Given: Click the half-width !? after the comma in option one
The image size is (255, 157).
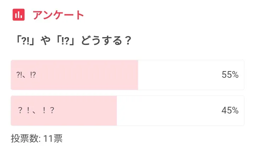Looking at the screenshot, I should [x=33, y=75].
